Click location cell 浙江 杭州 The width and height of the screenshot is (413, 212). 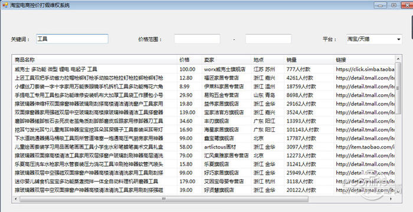[x=264, y=181]
